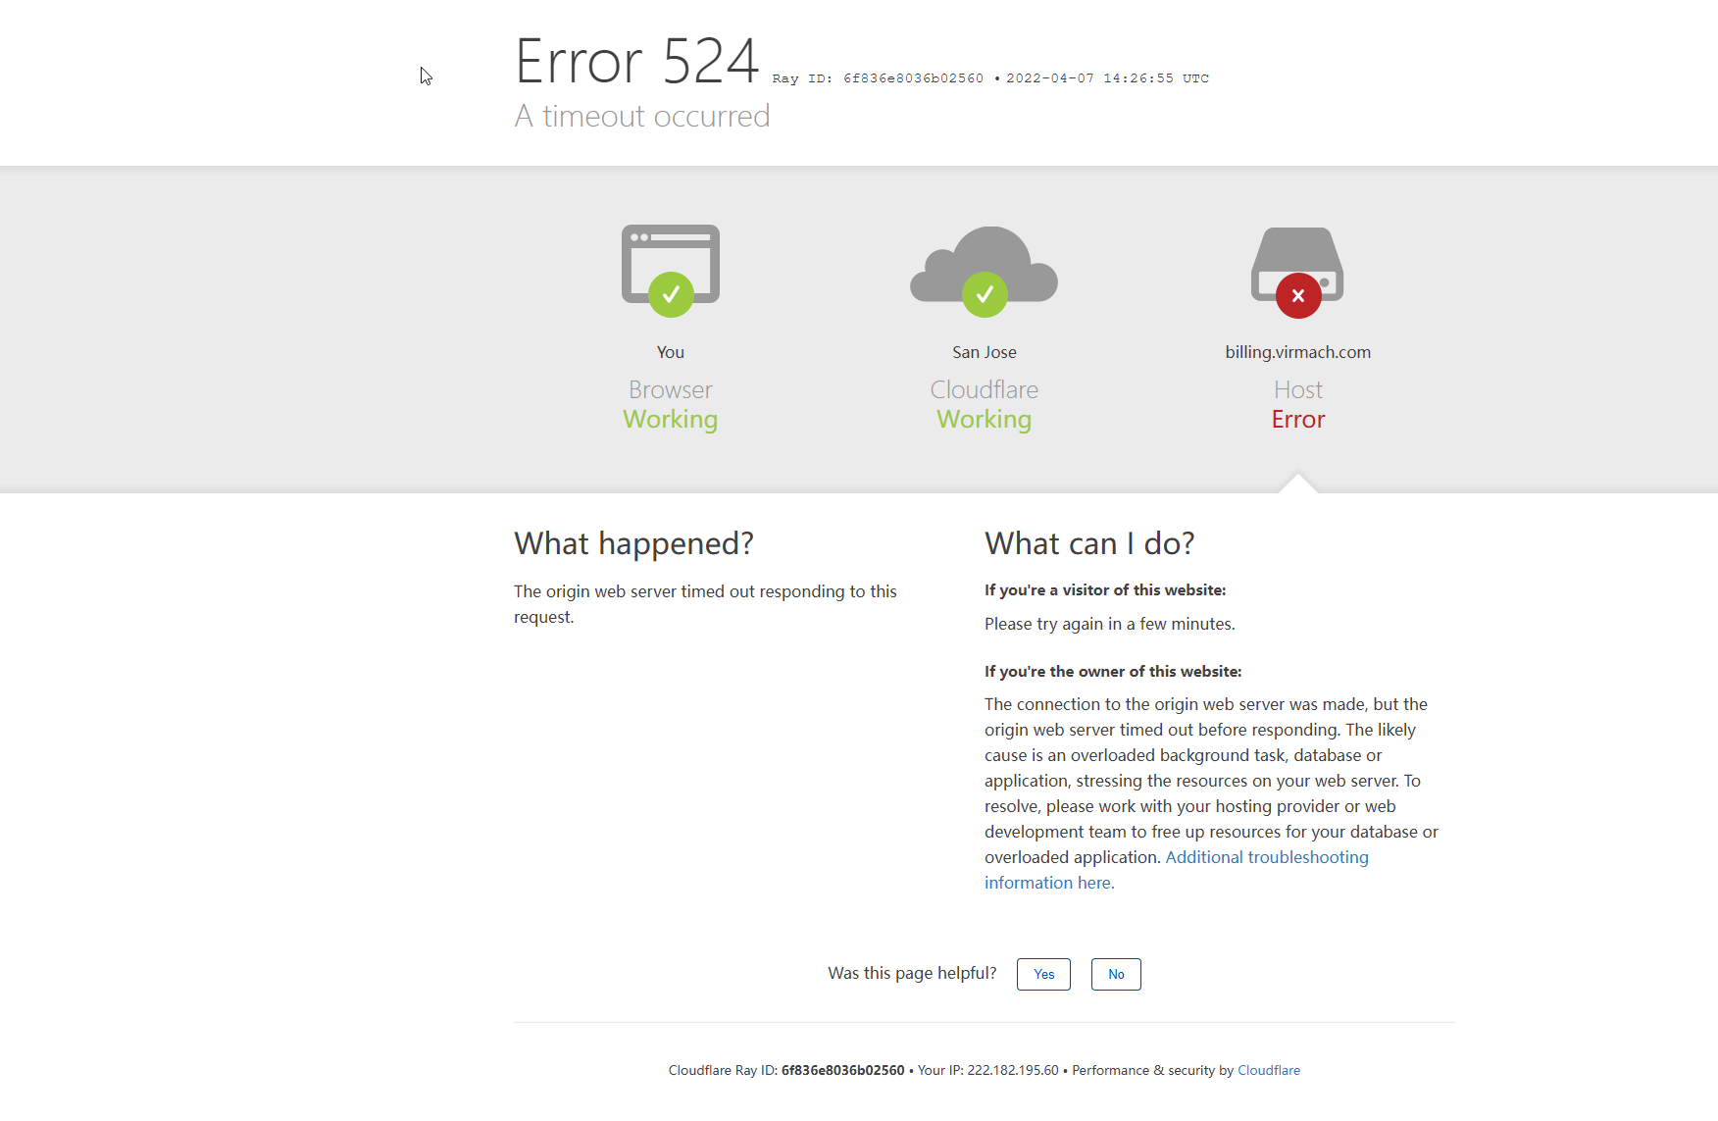The height and width of the screenshot is (1121, 1718).
Task: Click 'If you're a visitor of this website' text
Action: point(1105,589)
